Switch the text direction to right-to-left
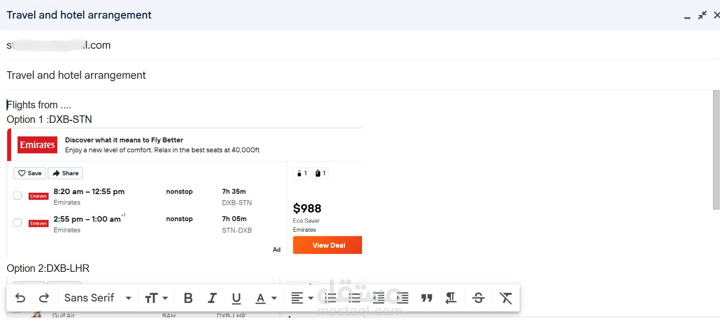The width and height of the screenshot is (720, 325). [x=451, y=298]
